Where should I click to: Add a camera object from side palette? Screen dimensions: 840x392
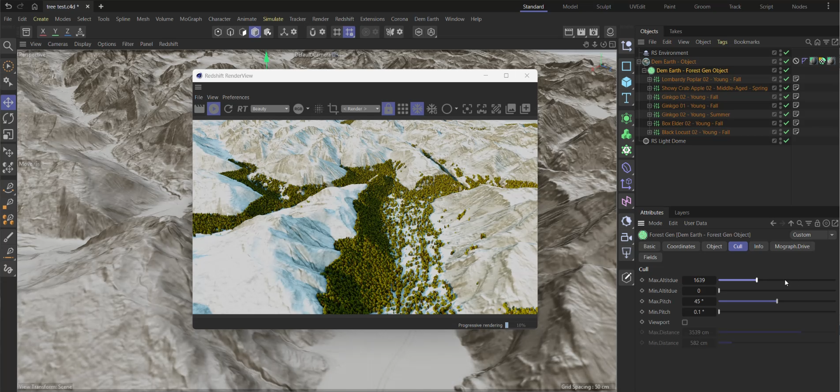pyautogui.click(x=626, y=237)
